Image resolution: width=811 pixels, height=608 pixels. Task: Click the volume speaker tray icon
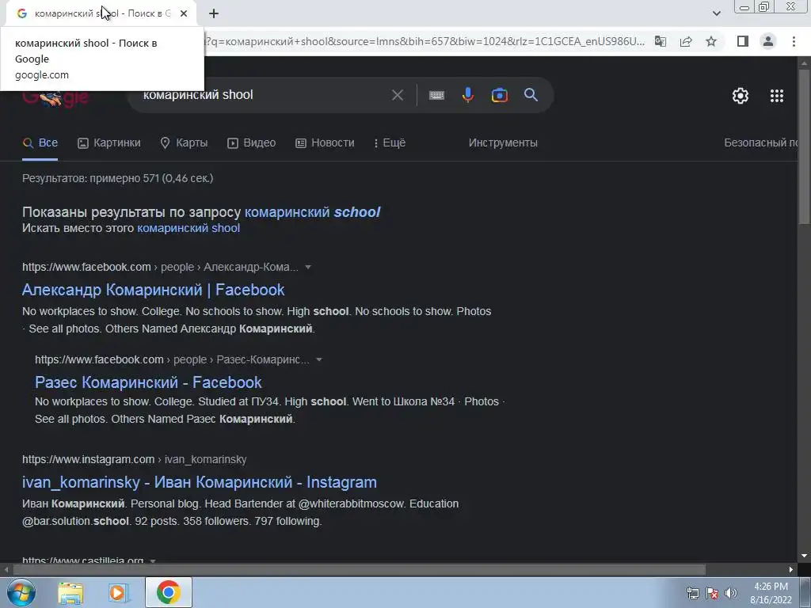click(x=730, y=593)
